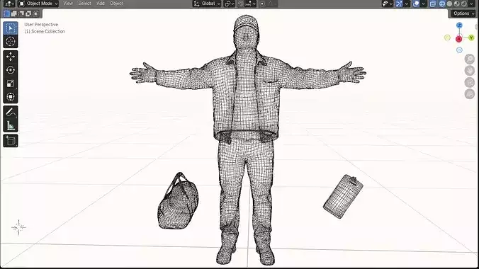Screen dimensions: 479x269
Task: Open selectability and visibility dropdown
Action: (387, 4)
